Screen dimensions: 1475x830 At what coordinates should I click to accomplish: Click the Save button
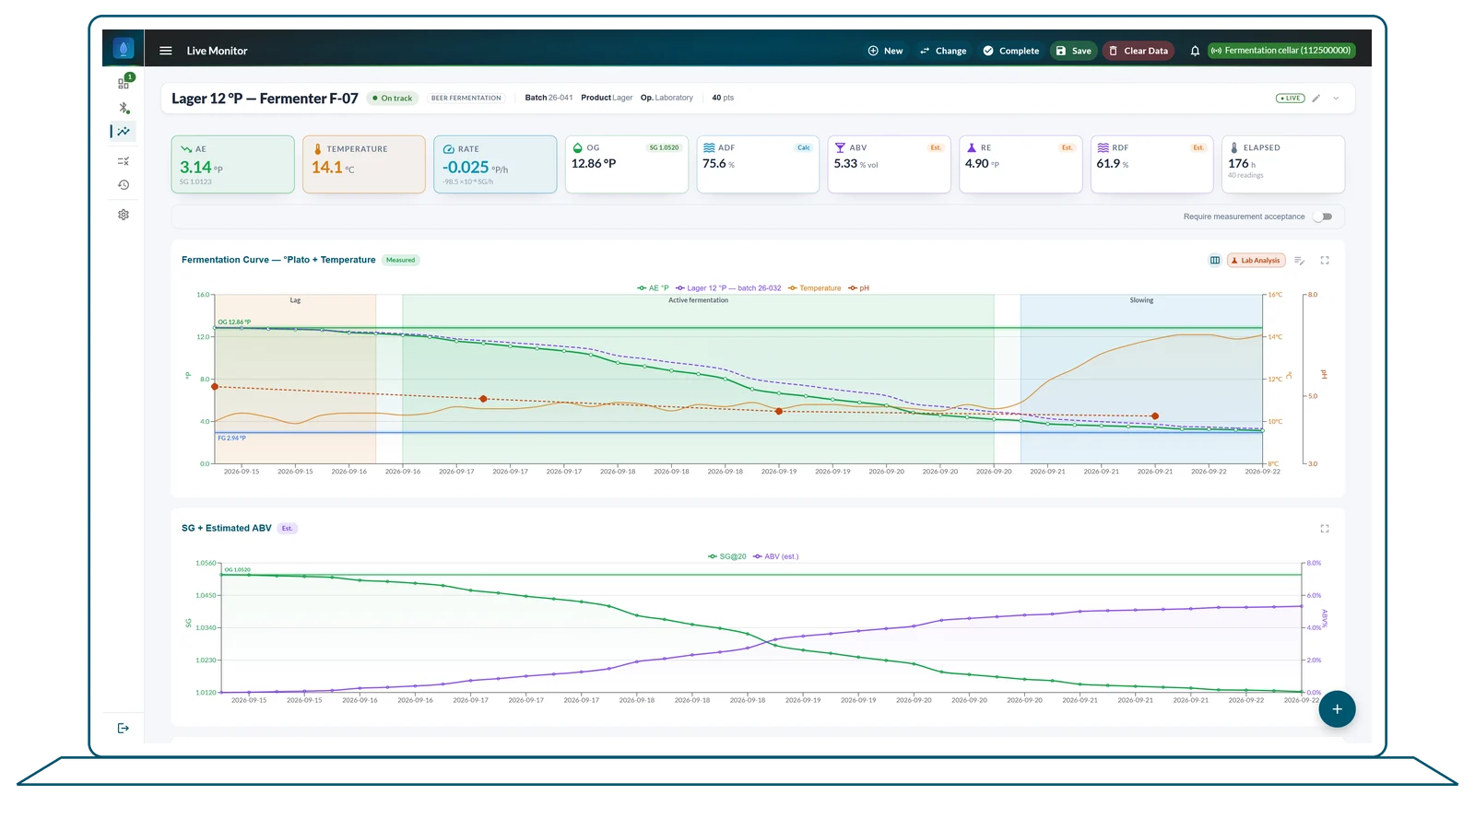(1073, 51)
